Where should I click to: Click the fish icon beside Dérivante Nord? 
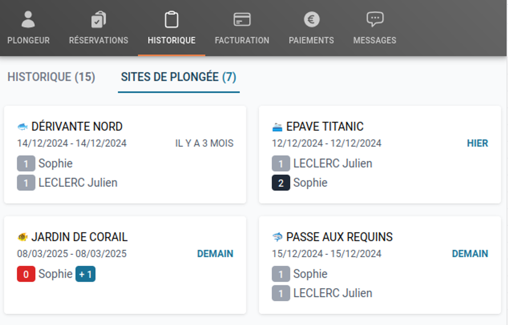pos(22,127)
